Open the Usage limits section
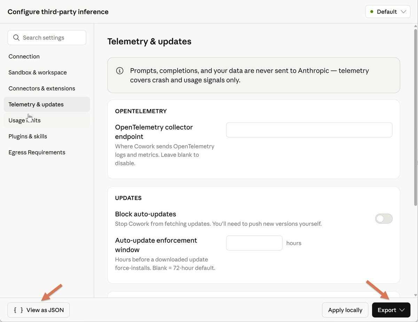Screen dimensions: 418x322 click(47, 120)
